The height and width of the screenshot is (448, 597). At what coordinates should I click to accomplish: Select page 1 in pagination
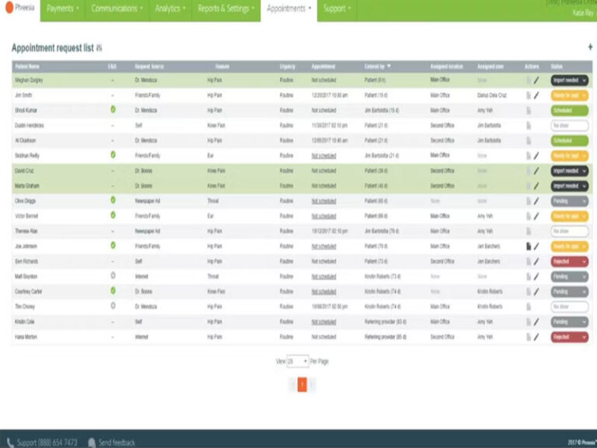click(302, 385)
